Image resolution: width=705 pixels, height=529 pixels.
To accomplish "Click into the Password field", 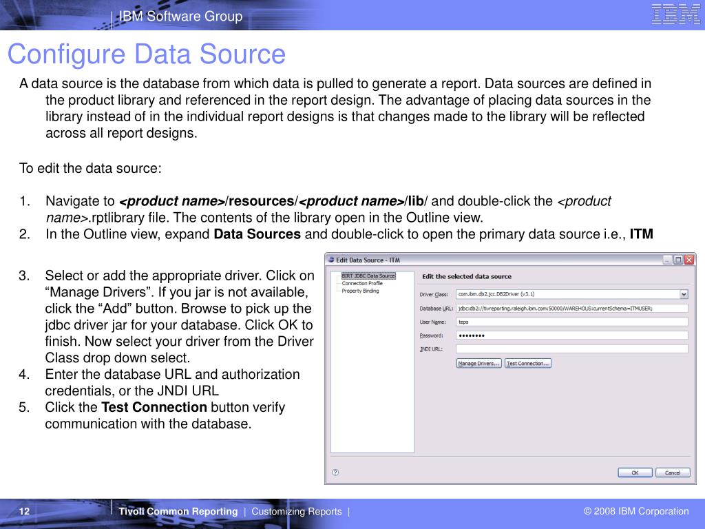I will 572,335.
